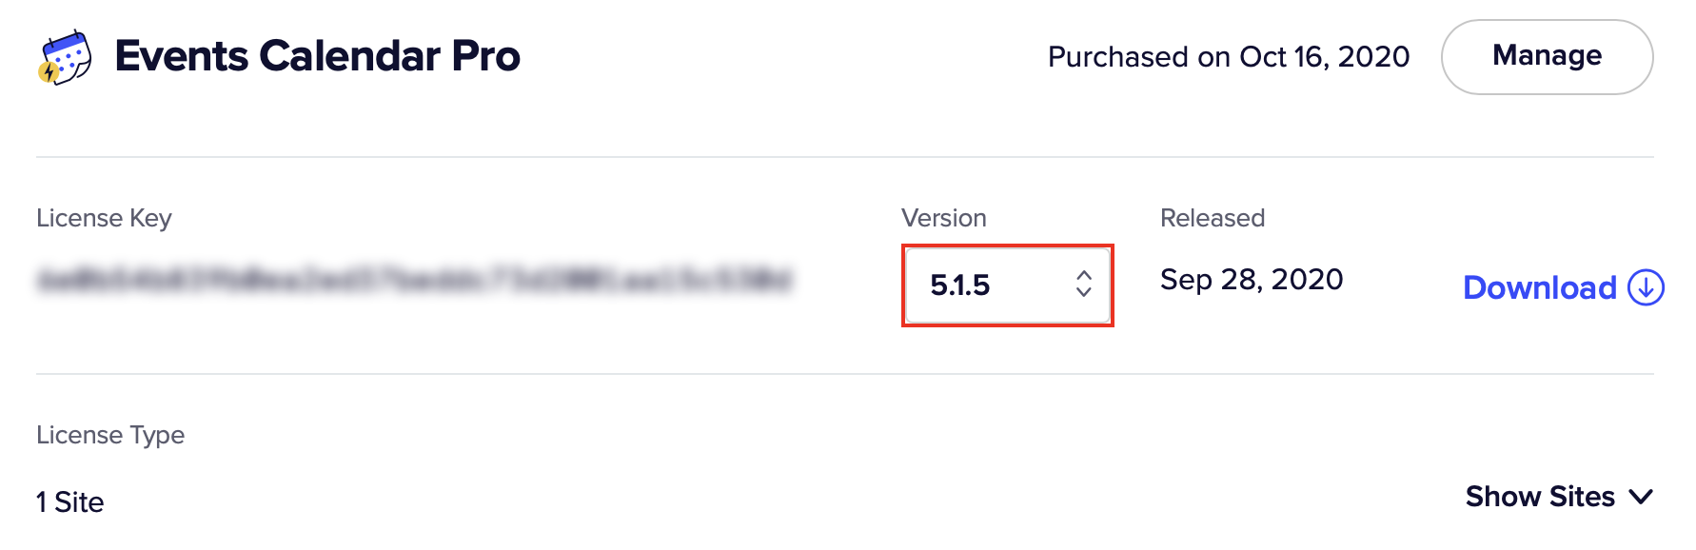
Task: Click the Events Calendar Pro title
Action: tap(317, 56)
